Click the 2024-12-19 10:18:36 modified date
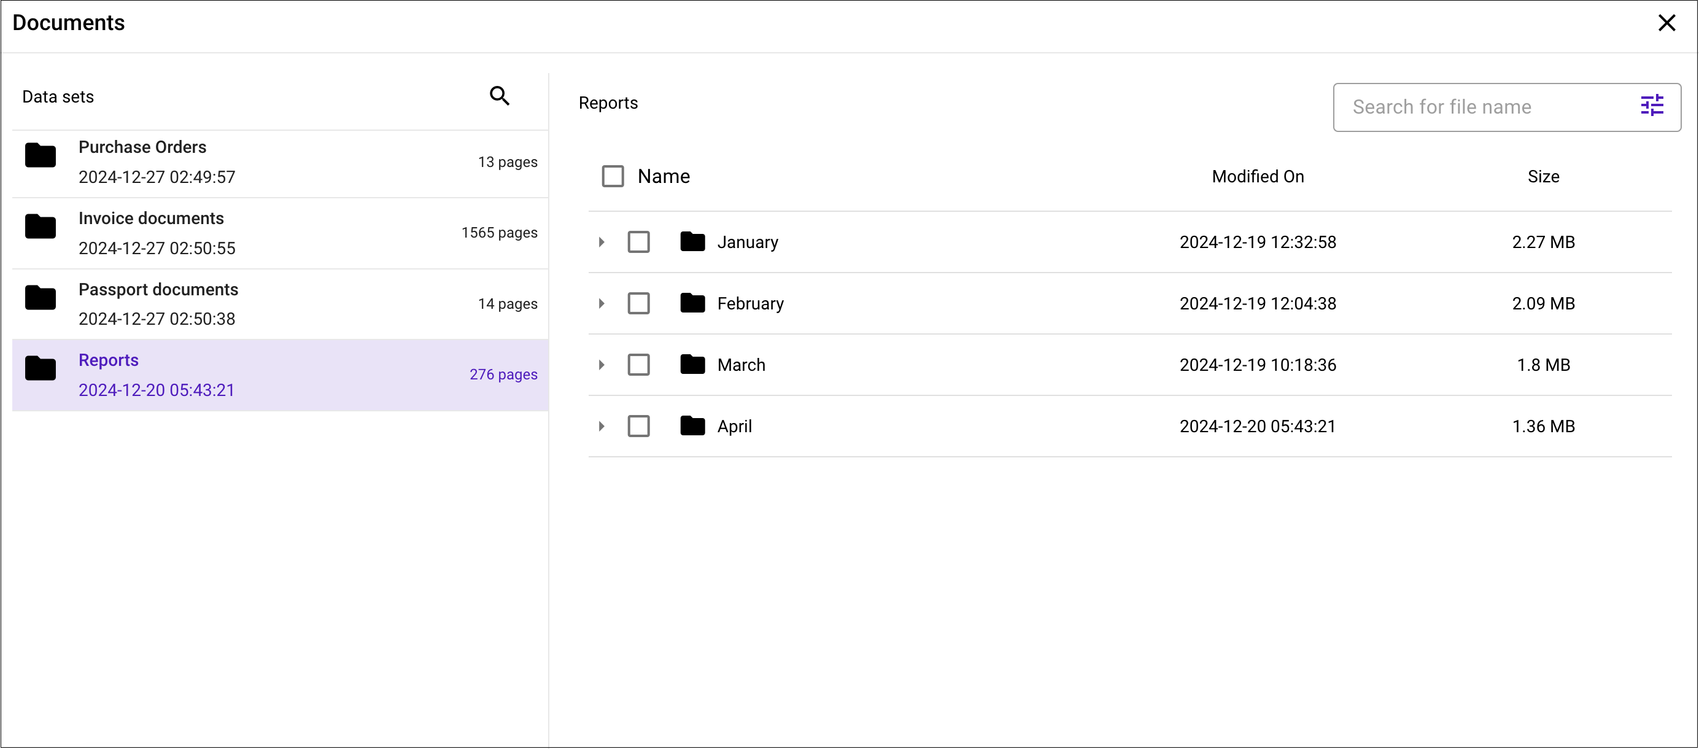1699x749 pixels. pyautogui.click(x=1258, y=365)
